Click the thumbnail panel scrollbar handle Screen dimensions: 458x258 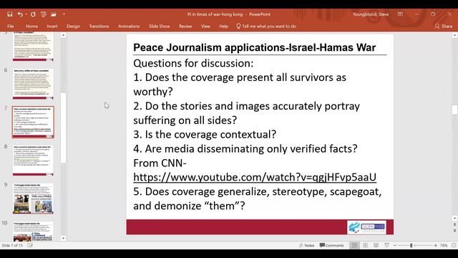coord(63,128)
